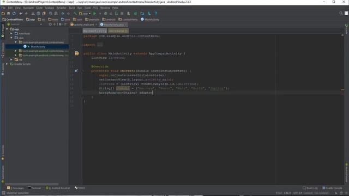Click the blue Help question mark icon
This screenshot has height=196, width=349.
[x=156, y=14]
